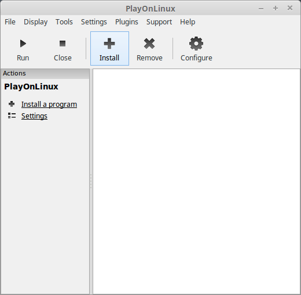The image size is (301, 295).
Task: Click the Remove X toolbar button
Action: click(x=149, y=48)
